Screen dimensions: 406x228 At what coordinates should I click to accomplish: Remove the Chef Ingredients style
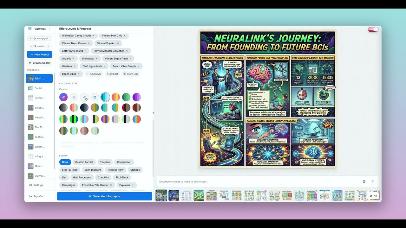click(104, 66)
